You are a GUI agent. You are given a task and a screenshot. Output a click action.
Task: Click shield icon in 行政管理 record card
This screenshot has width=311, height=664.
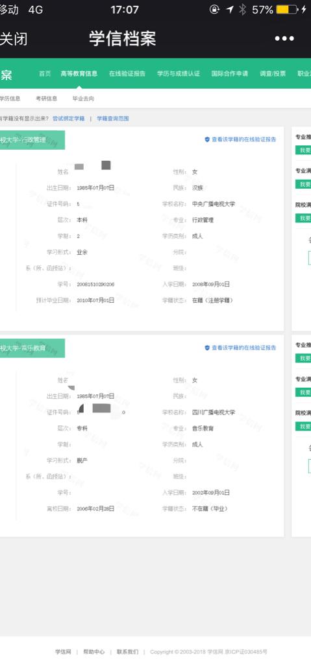tap(207, 139)
